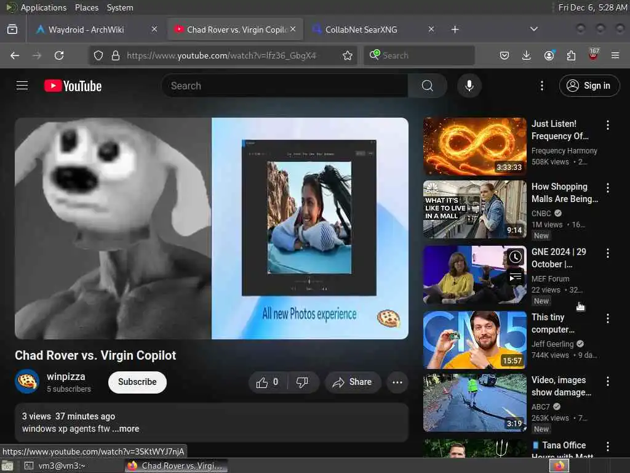Click the browser forward arrow
Viewport: 630px width, 473px height.
[37, 55]
